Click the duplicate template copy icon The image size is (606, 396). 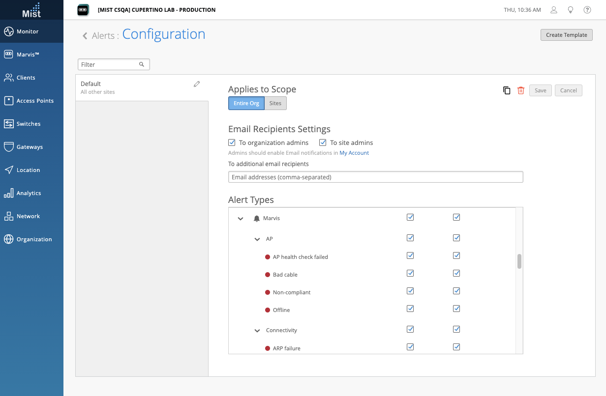507,90
